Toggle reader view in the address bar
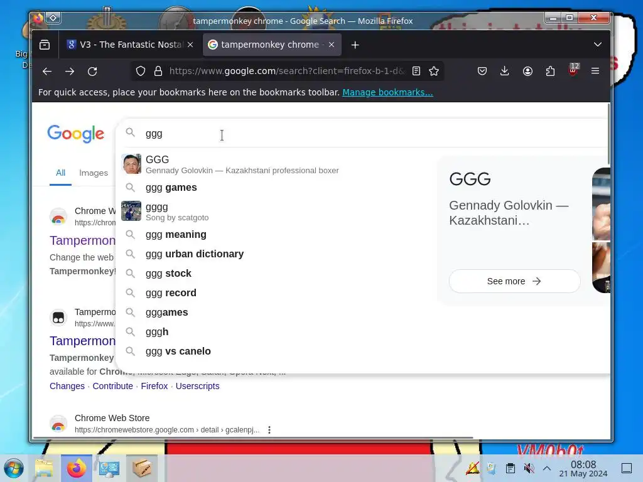 pos(416,72)
